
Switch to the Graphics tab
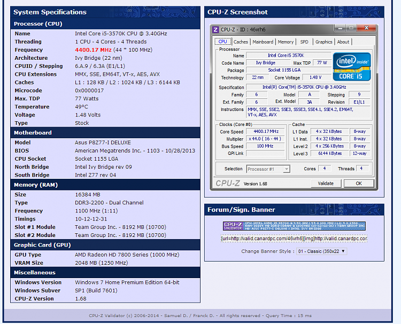[x=324, y=42]
